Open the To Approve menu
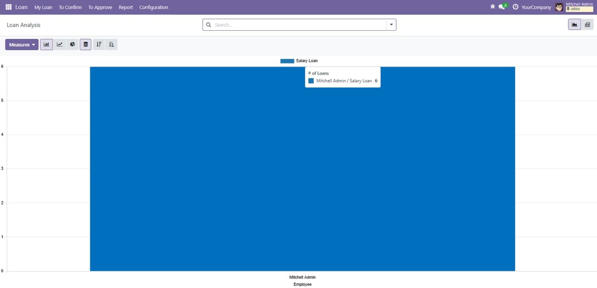597x288 pixels. tap(100, 7)
